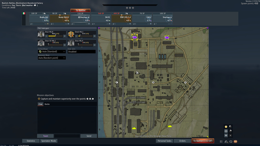This screenshot has height=146, width=260.
Task: Select the Breda 501 vehicle slot
Action: pyautogui.click(x=39, y=19)
